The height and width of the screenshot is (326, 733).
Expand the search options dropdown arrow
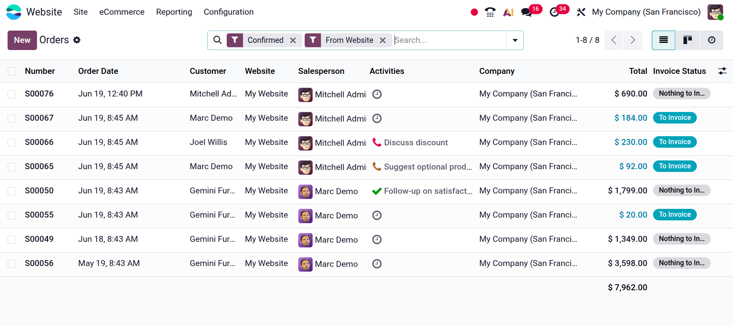pyautogui.click(x=515, y=40)
